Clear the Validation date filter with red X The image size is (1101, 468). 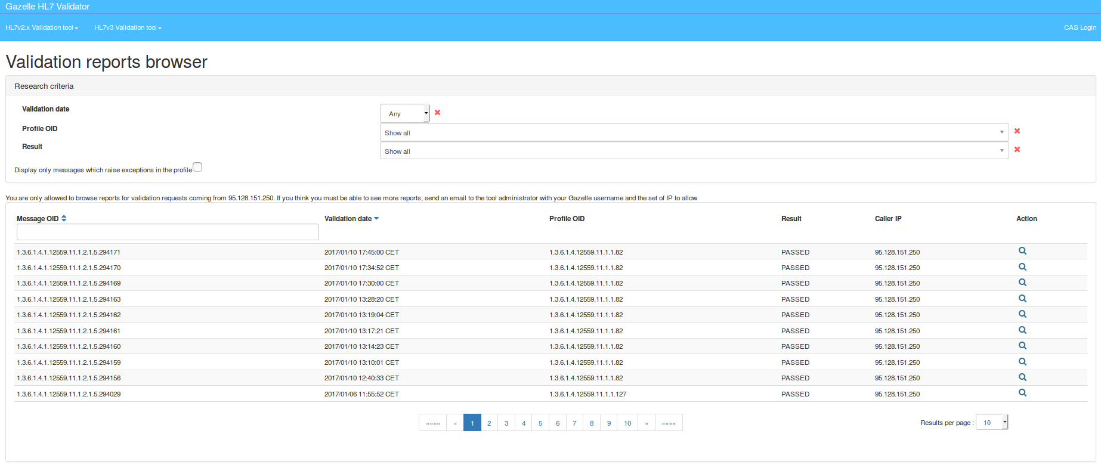point(437,112)
